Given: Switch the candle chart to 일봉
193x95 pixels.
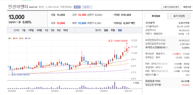Looking at the screenshot, I should 106,30.
